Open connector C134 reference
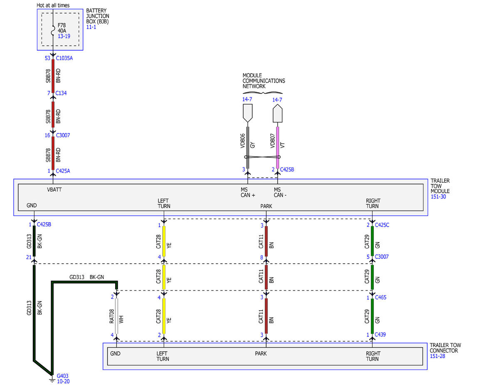This screenshot has height=385, width=499. [x=61, y=93]
